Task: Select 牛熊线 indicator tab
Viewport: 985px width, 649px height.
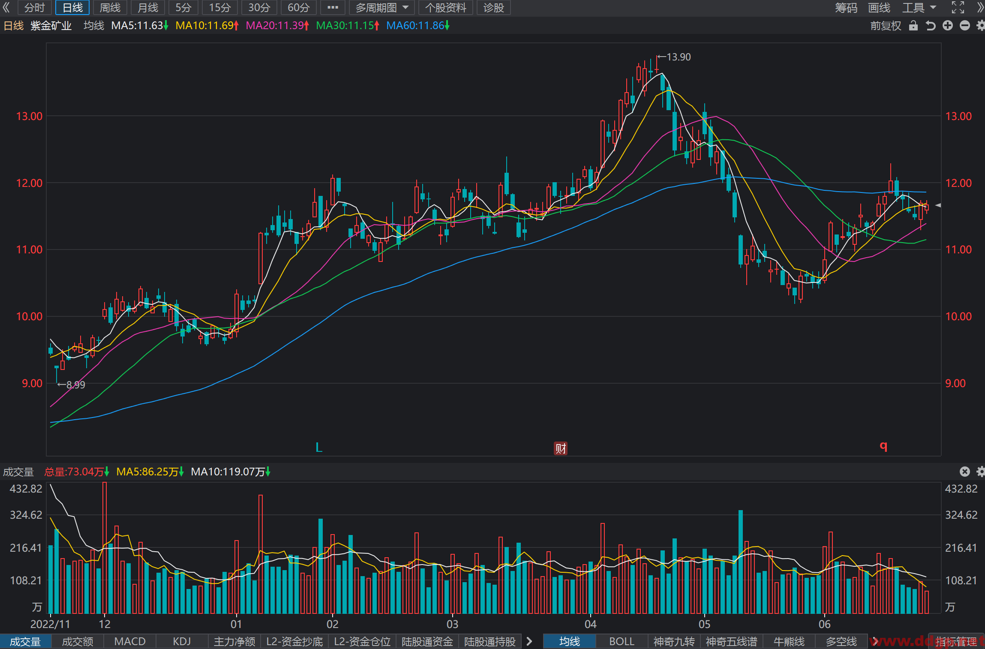Action: [789, 641]
